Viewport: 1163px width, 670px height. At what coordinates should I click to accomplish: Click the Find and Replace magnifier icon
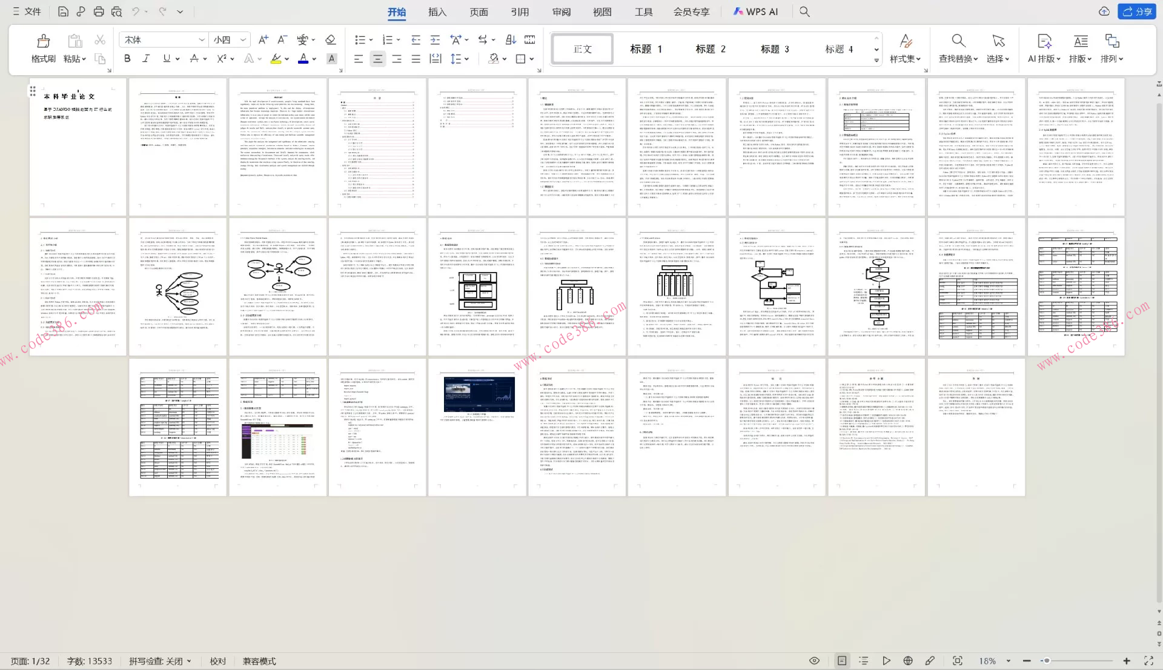958,41
